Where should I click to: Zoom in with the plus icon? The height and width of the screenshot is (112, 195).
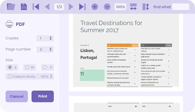tap(95, 7)
